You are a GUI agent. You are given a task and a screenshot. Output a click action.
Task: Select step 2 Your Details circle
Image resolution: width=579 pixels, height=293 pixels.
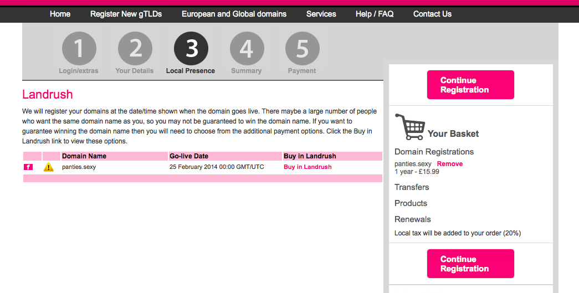pyautogui.click(x=135, y=49)
